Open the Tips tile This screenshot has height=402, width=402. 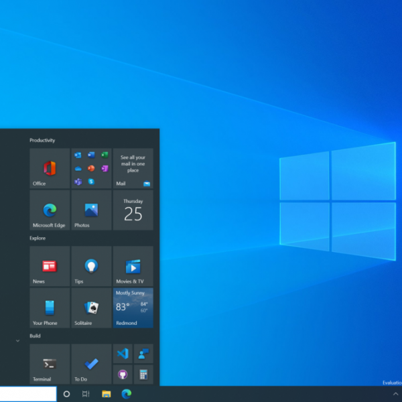tap(92, 266)
